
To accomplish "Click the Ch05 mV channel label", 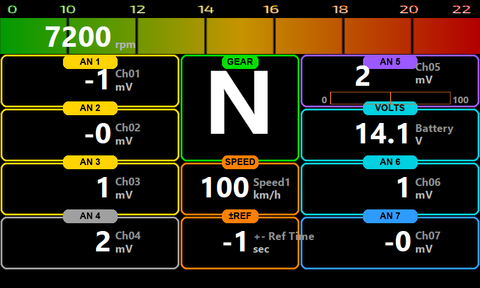I will (428, 73).
